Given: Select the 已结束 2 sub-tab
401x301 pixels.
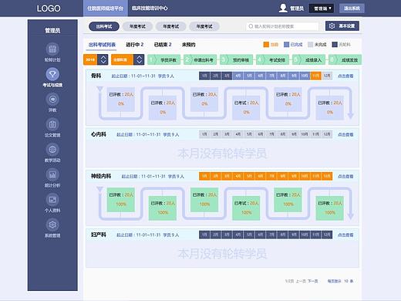Looking at the screenshot, I should [x=163, y=45].
